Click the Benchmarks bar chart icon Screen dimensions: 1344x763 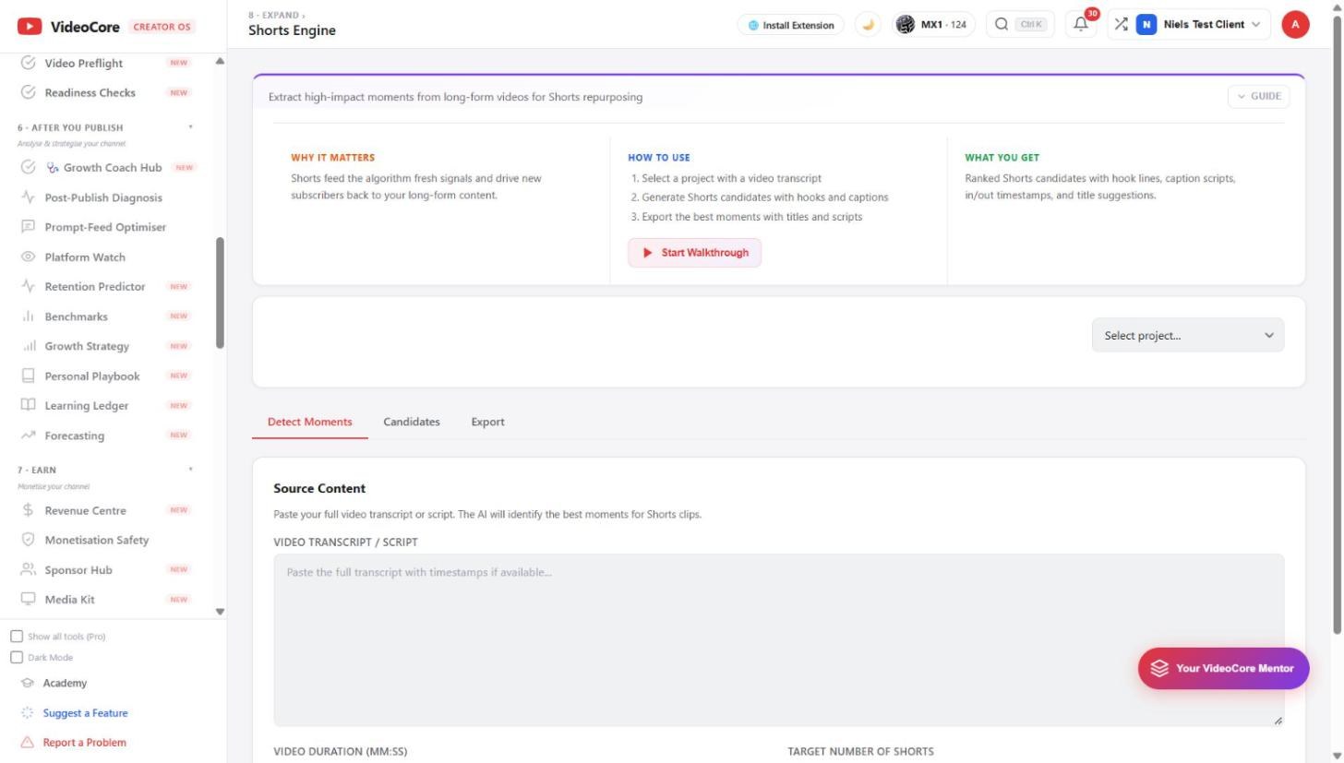click(28, 316)
